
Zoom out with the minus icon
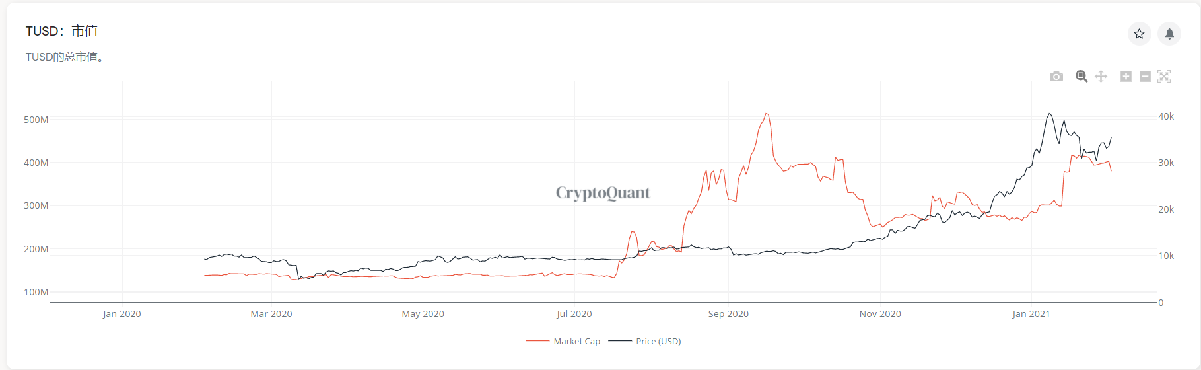(x=1145, y=77)
